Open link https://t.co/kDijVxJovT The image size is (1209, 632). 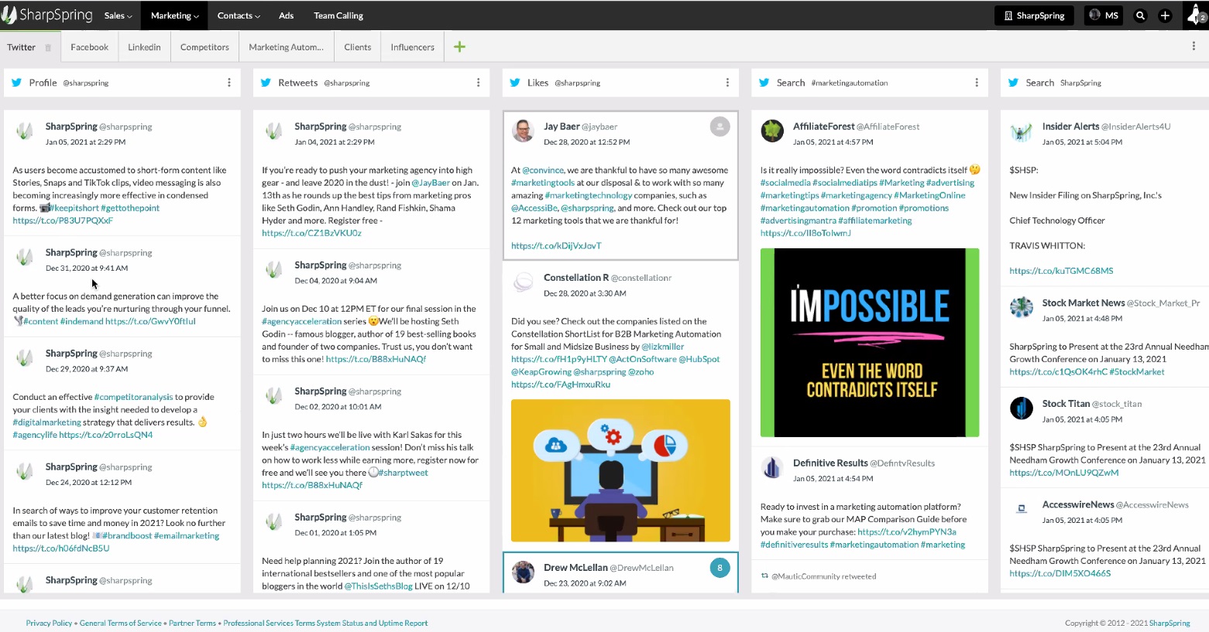pos(556,246)
